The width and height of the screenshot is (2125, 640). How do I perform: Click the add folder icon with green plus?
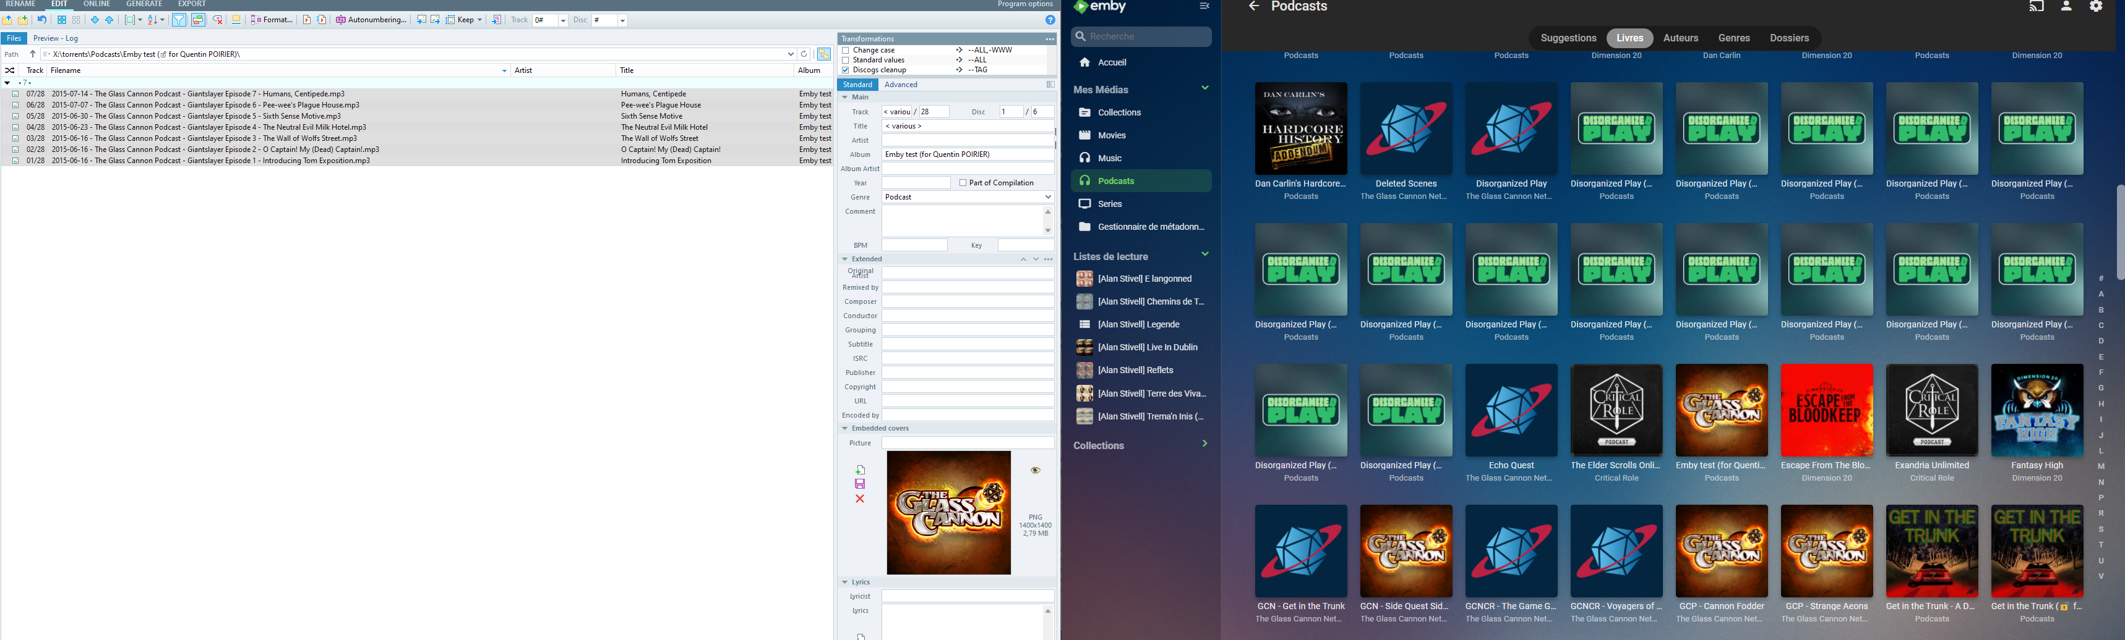click(22, 20)
